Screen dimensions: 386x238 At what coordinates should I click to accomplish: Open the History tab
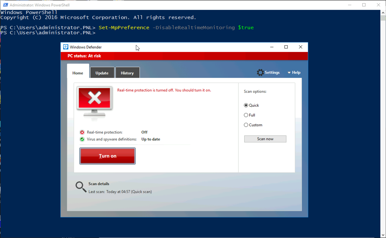tap(127, 72)
